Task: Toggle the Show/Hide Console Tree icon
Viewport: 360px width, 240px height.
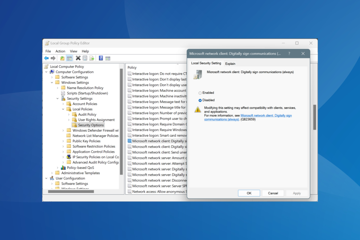Action: click(x=70, y=58)
